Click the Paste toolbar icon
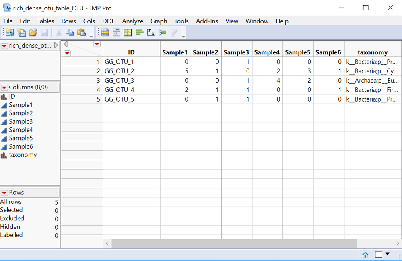Screen dimensions: 402x261 81,32
